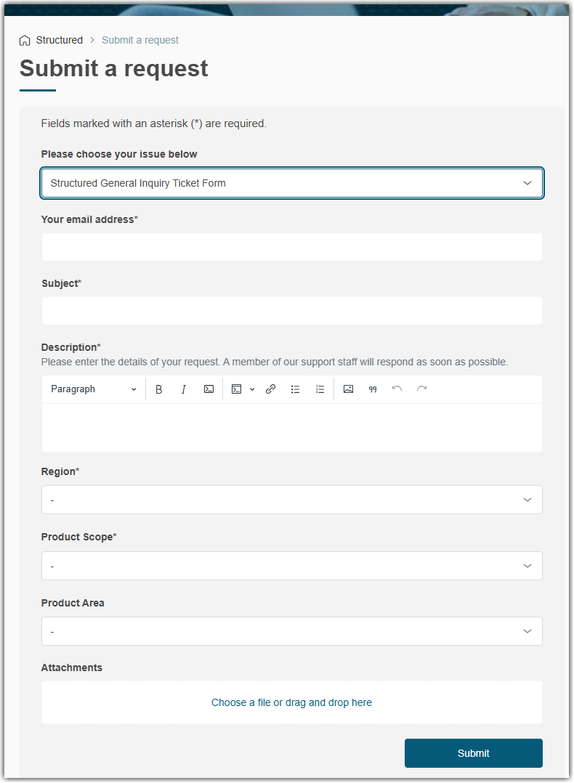
Task: Add a hyperlink to description
Action: point(270,389)
